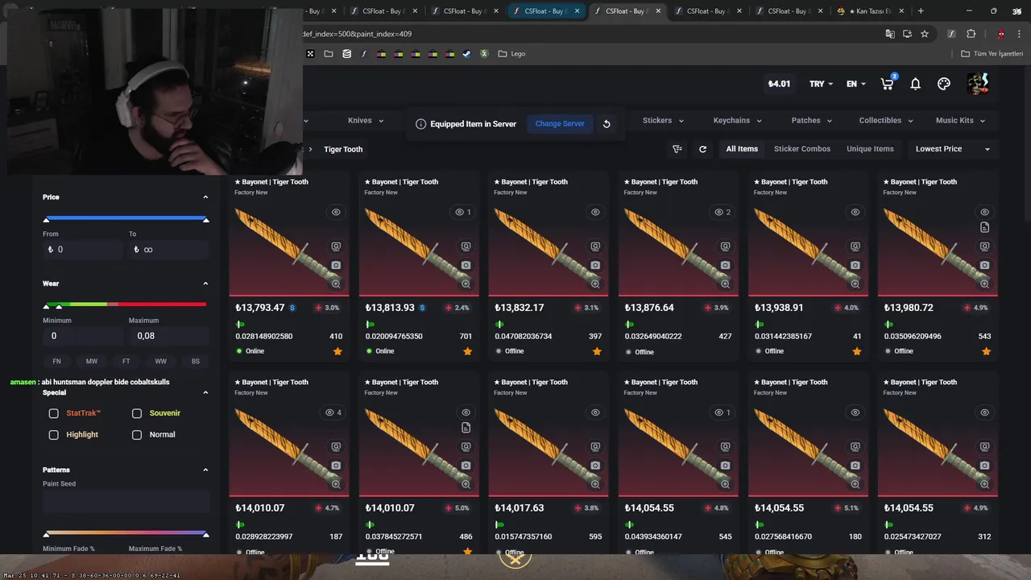Viewport: 1031px width, 580px height.
Task: Open the Music Kits category menu
Action: [x=960, y=121]
